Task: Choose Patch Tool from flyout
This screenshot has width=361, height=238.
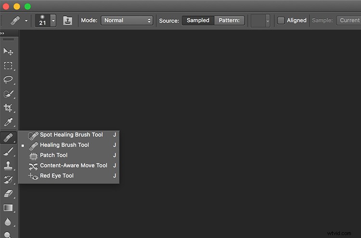Action: 69,155
